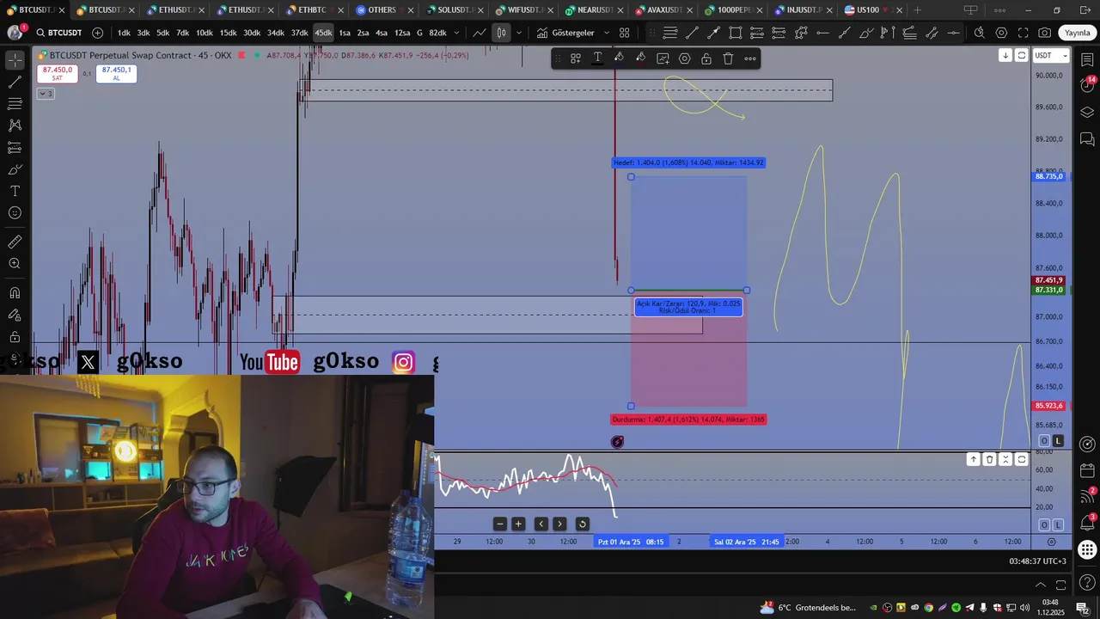Take a chart snapshot with camera icon
Viewport: 1100px width, 619px height.
point(1044,33)
